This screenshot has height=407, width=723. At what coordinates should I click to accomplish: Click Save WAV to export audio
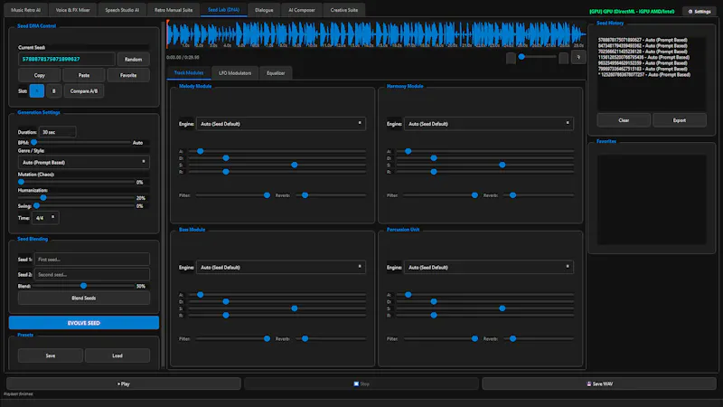(599, 383)
